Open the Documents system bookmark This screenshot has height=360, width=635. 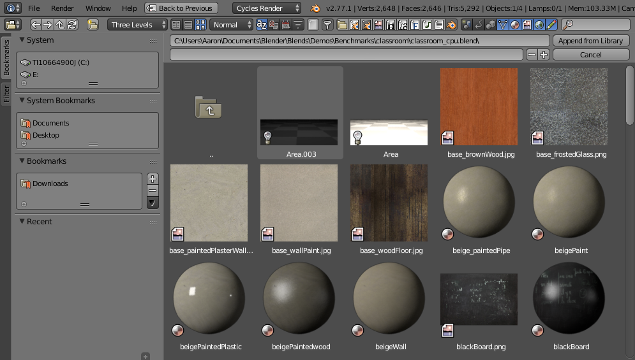click(87, 123)
